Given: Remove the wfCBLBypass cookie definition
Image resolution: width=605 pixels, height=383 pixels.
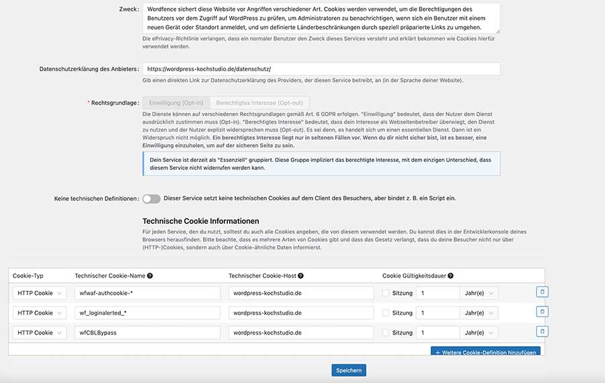Looking at the screenshot, I should tap(542, 331).
